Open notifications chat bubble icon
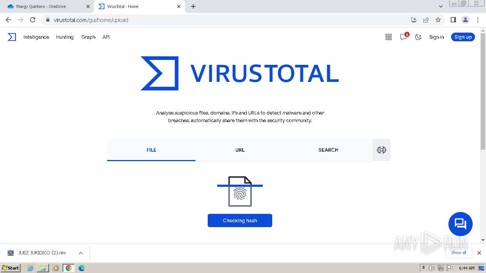486x273 pixels. click(404, 37)
